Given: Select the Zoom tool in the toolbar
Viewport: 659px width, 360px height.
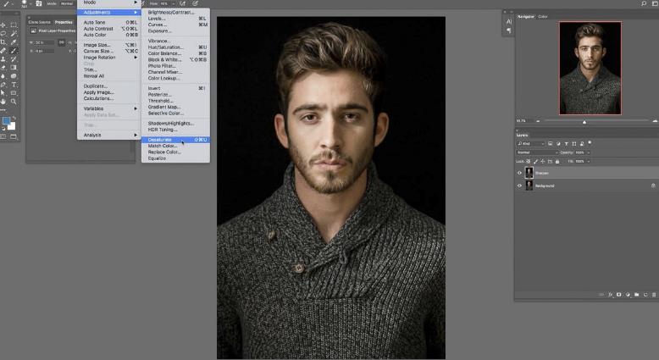Looking at the screenshot, I should (14, 102).
